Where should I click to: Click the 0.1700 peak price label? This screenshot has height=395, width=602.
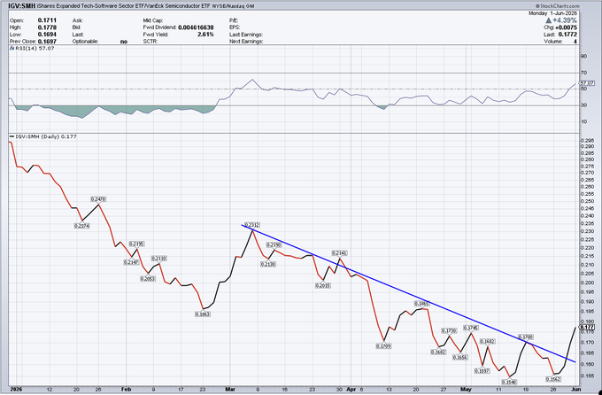click(526, 337)
